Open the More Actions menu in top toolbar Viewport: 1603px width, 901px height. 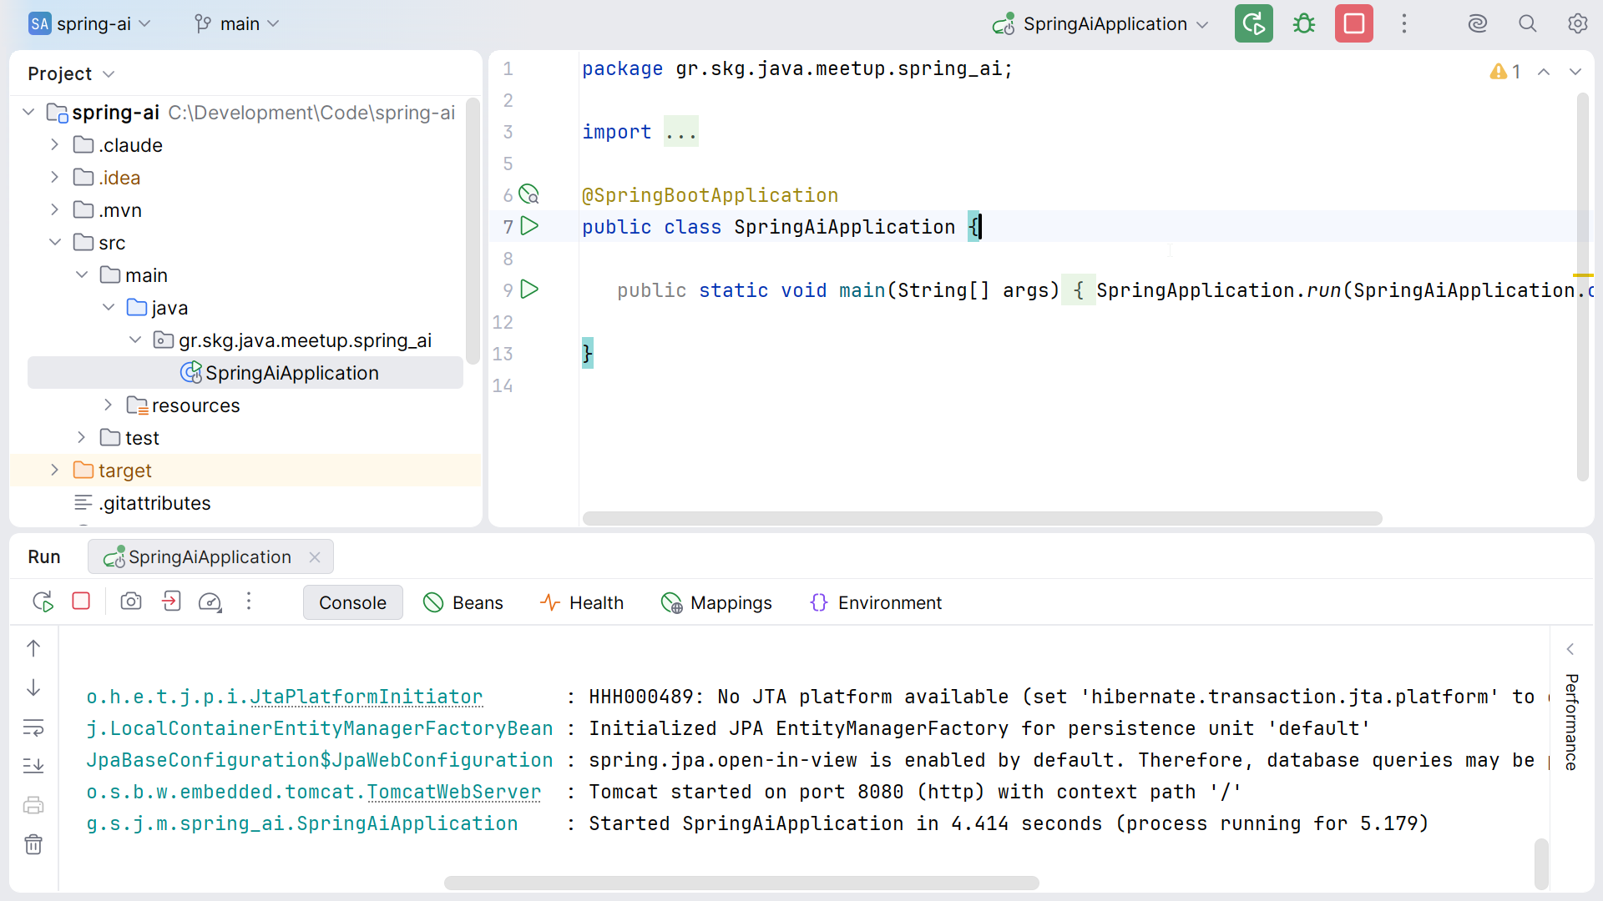tap(1404, 23)
